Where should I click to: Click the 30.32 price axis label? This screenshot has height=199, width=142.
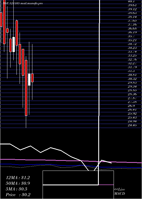132,79
